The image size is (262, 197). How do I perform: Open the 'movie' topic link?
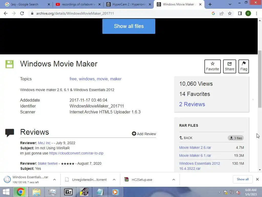[102, 79]
